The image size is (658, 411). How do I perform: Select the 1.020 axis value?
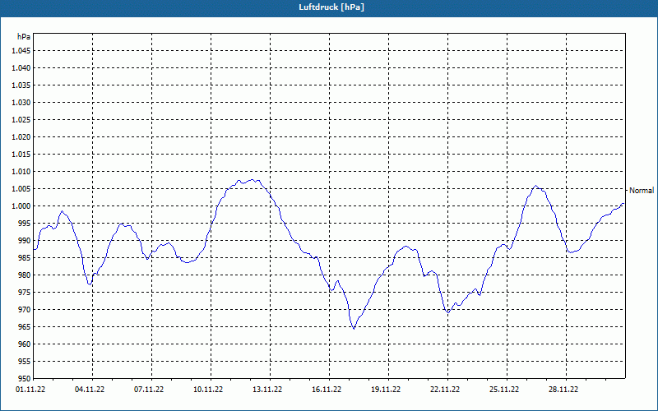(x=21, y=137)
